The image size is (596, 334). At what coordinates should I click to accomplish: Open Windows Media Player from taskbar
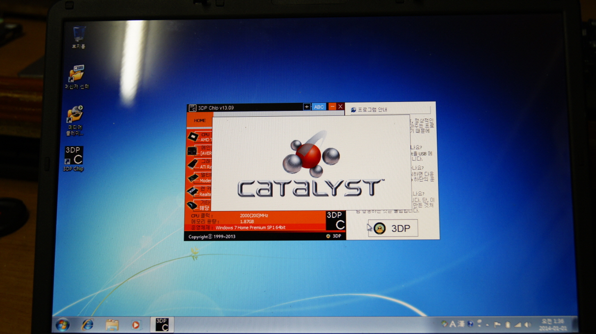click(x=136, y=325)
